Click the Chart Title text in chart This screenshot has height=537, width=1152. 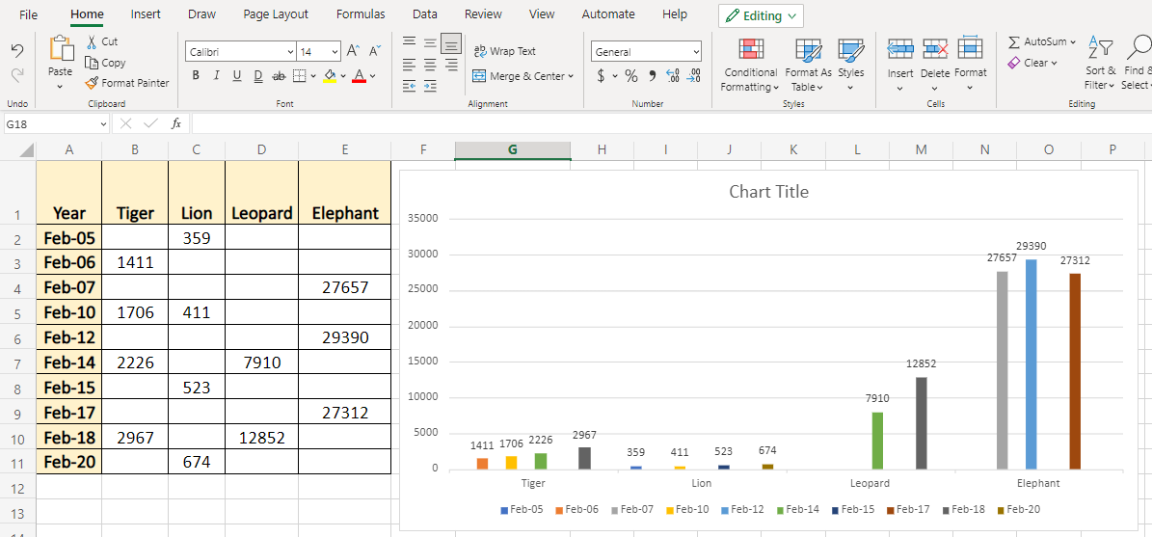(768, 192)
